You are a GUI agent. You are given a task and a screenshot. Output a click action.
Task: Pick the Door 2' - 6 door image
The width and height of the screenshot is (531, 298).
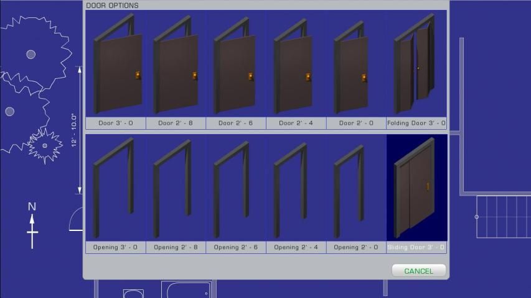[x=236, y=64]
